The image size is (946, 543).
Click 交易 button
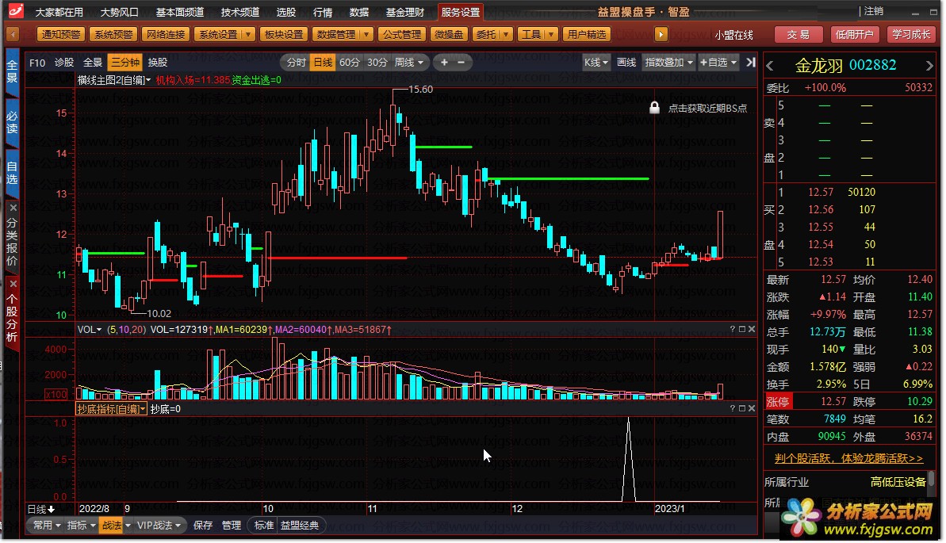798,34
